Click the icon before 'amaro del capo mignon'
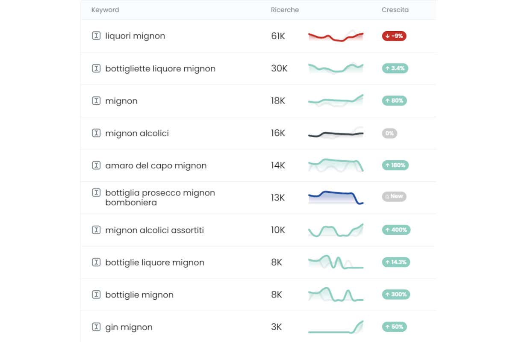 pyautogui.click(x=96, y=165)
